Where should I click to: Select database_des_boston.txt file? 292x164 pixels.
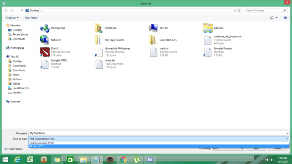(x=223, y=40)
